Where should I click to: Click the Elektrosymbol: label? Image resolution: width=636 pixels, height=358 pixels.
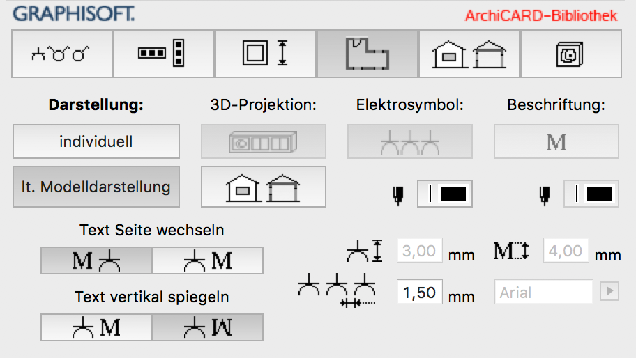[x=409, y=105]
